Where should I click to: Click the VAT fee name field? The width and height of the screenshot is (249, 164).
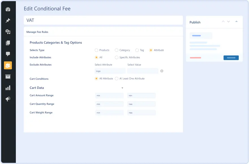pos(103,20)
